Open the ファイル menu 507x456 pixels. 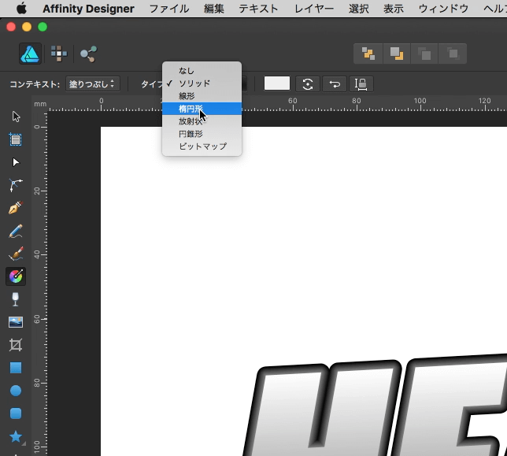tap(169, 9)
